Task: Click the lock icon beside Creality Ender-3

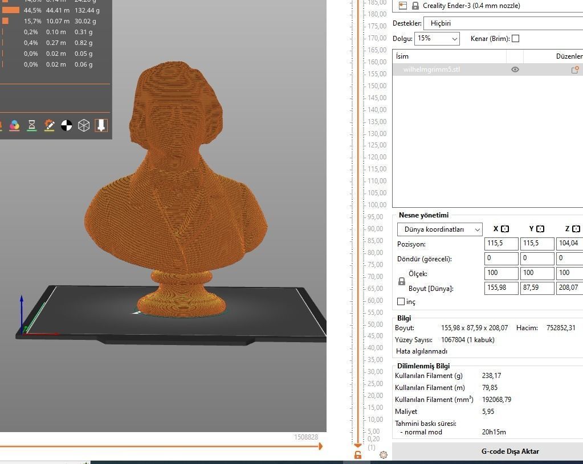Action: point(415,6)
